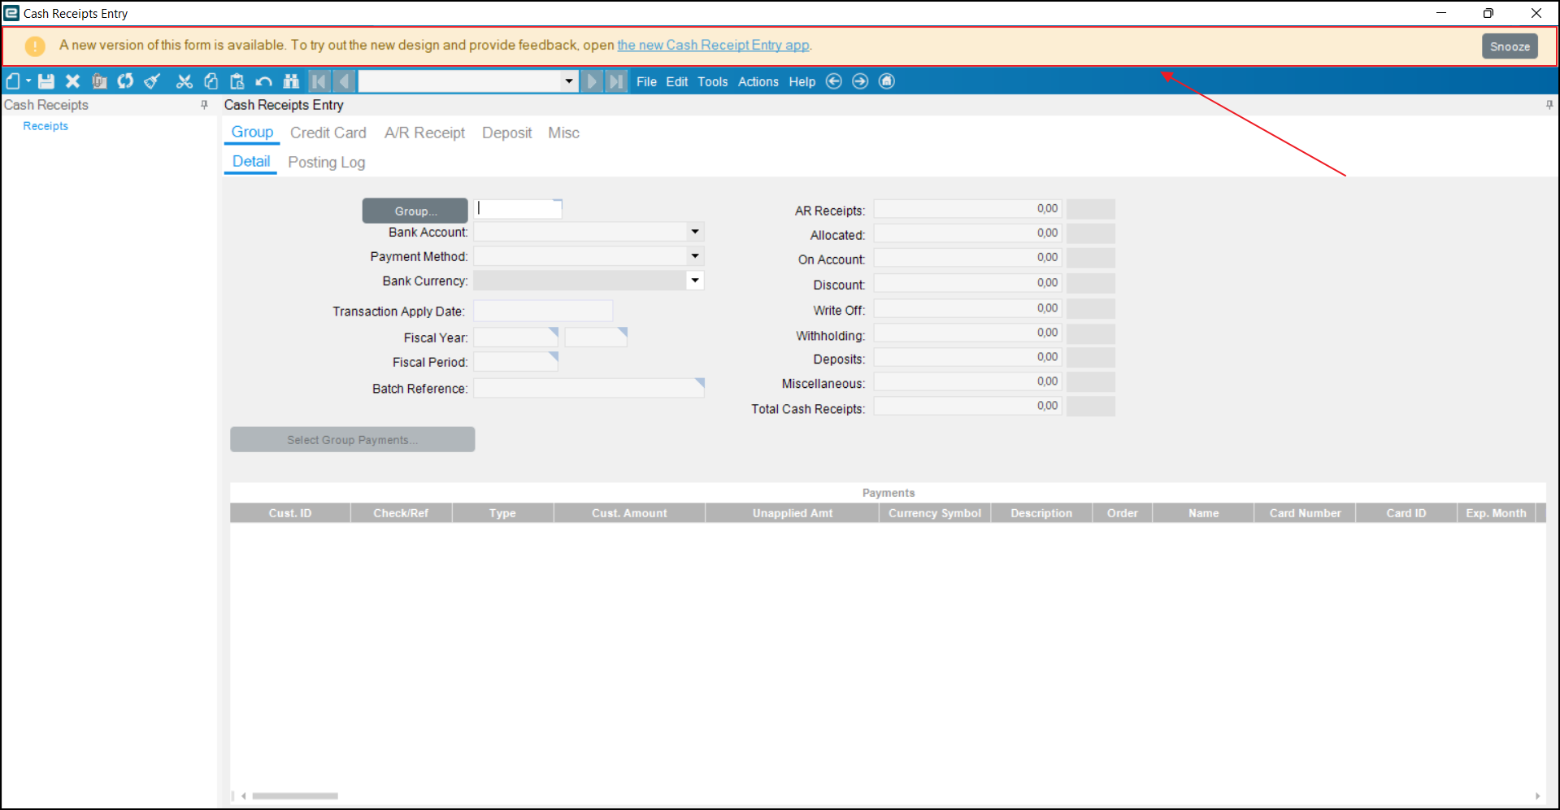This screenshot has width=1560, height=810.
Task: Switch to the A/R Receipt tab
Action: click(x=424, y=133)
